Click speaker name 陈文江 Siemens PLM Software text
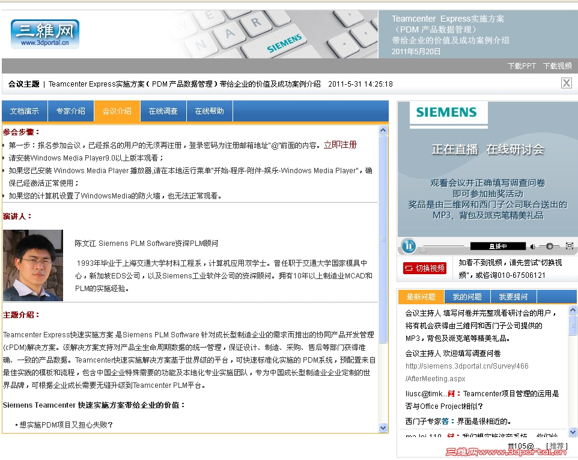Screen dimensions: 578x460 (147, 244)
